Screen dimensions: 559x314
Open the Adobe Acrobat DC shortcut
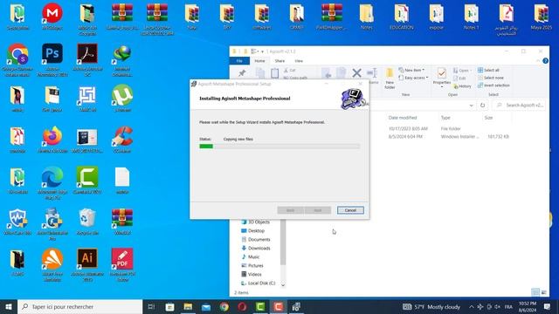point(87,60)
